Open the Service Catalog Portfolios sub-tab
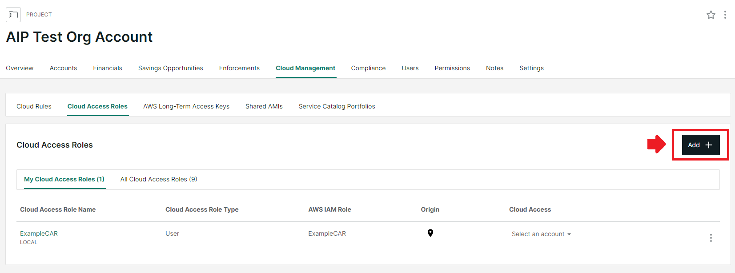Image resolution: width=735 pixels, height=273 pixels. coord(337,106)
